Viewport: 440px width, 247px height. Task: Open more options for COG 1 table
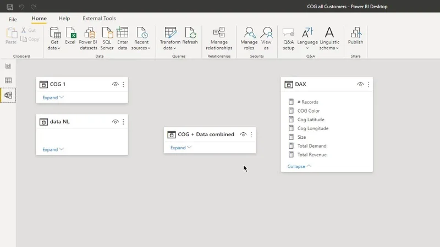point(123,85)
